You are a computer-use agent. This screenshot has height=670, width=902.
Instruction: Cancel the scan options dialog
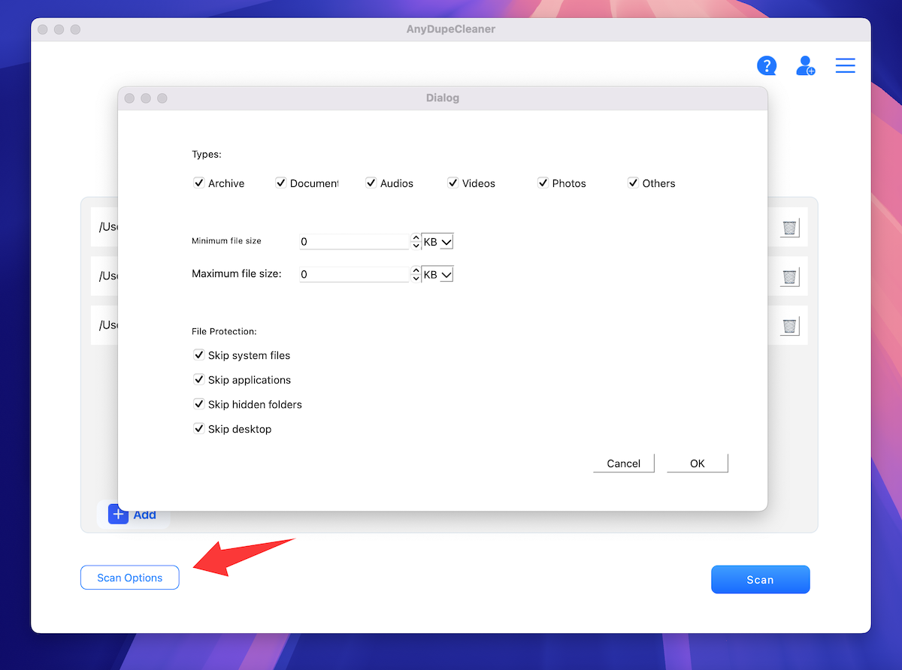pos(623,463)
